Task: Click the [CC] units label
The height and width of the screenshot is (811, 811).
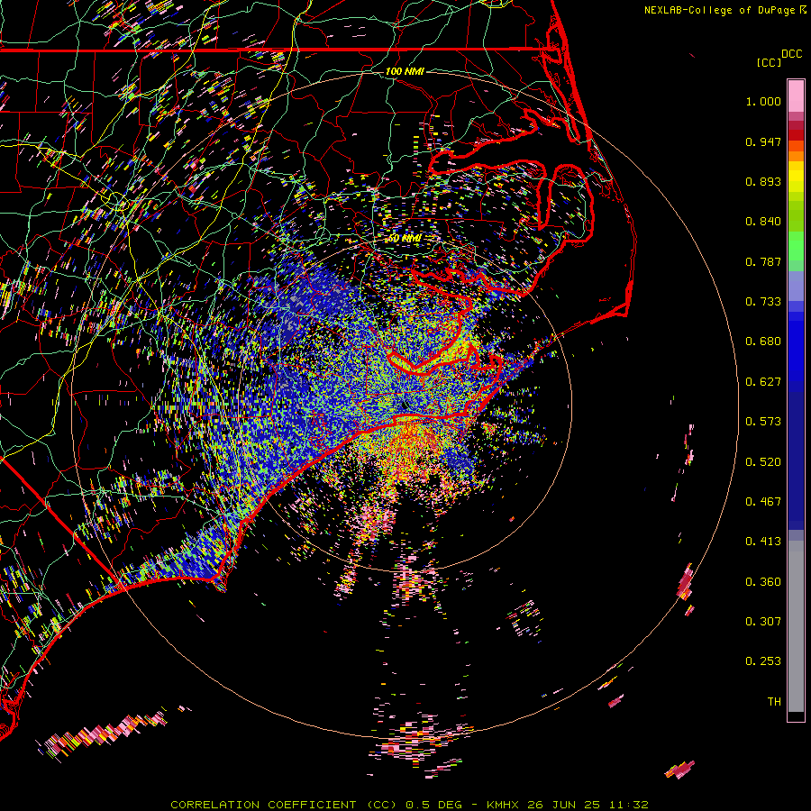Action: coord(769,62)
